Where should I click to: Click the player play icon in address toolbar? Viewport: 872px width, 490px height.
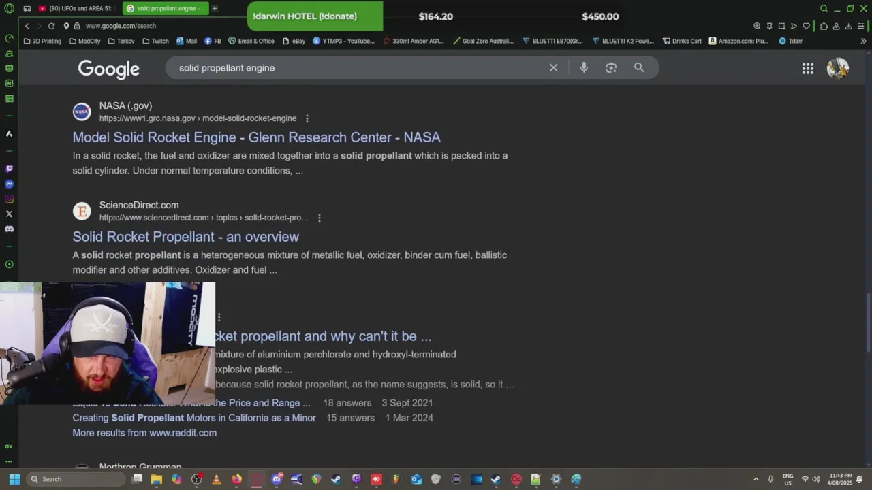coord(794,26)
